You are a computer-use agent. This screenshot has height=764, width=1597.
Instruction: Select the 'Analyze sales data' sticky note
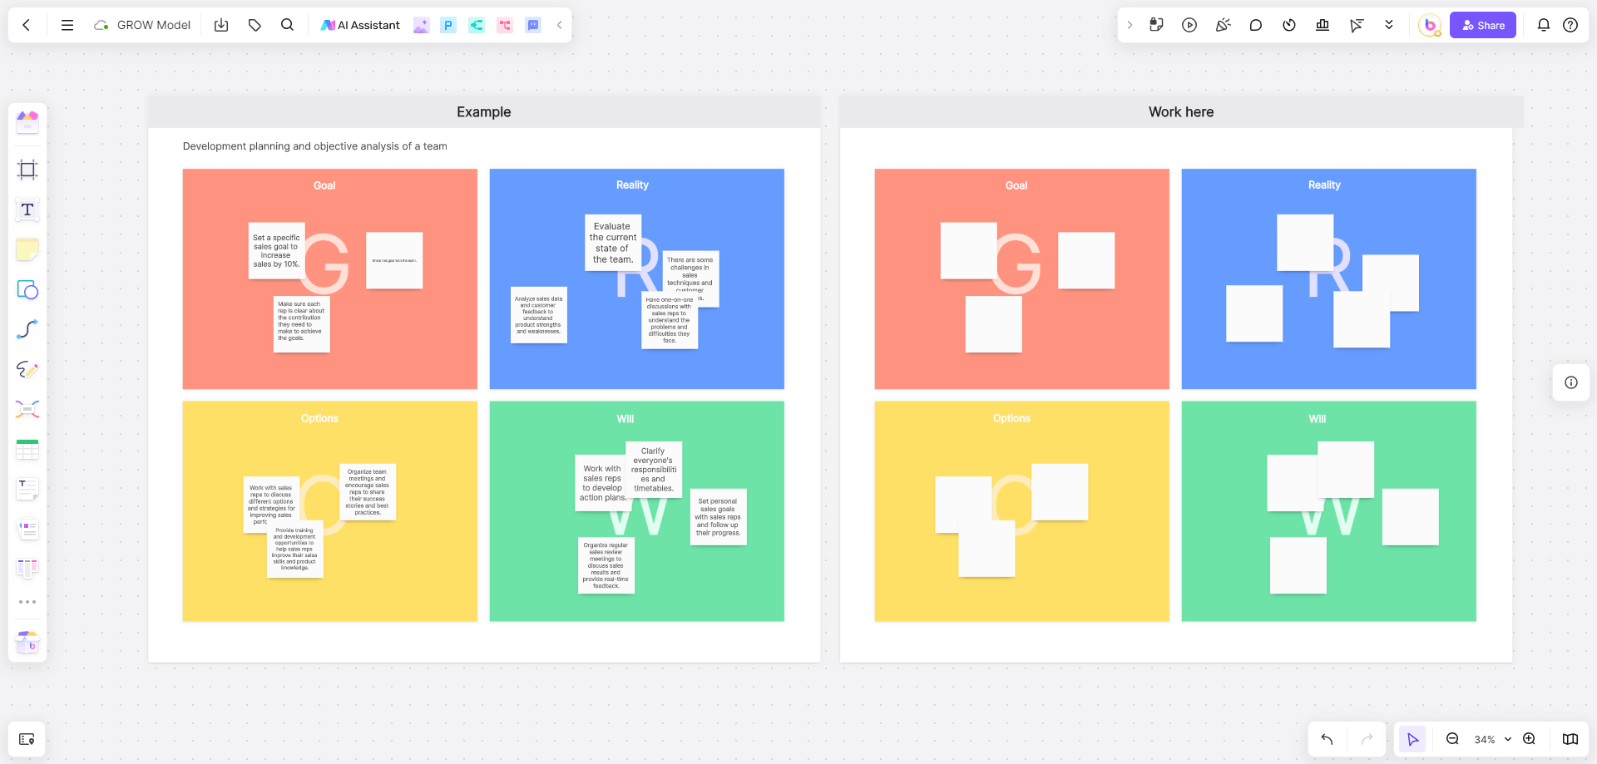coord(539,315)
